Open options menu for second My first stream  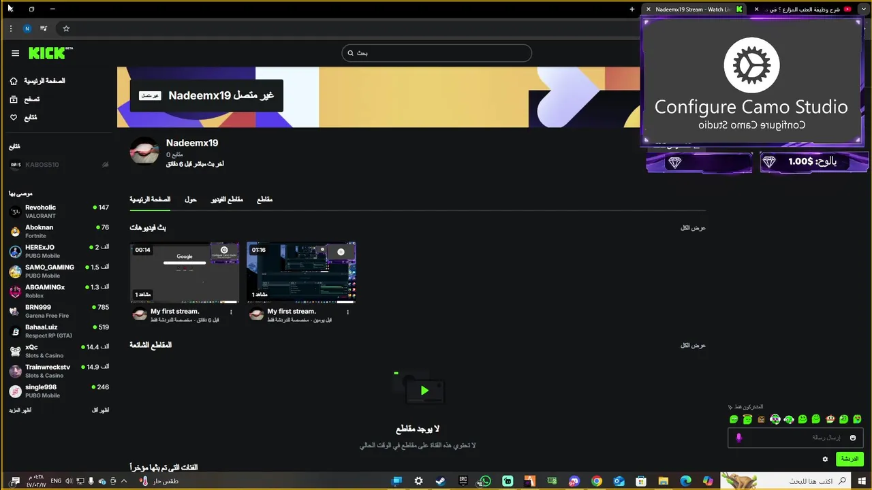(x=347, y=312)
